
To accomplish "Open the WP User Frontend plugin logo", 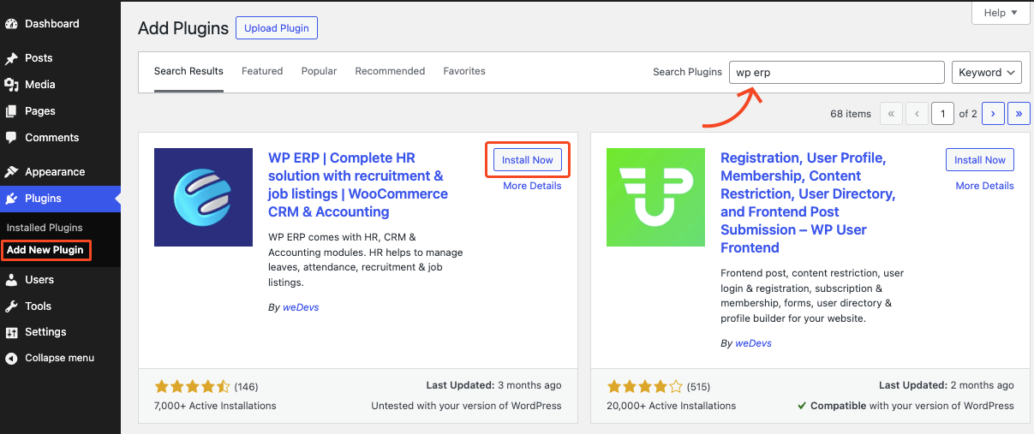I will pos(655,197).
